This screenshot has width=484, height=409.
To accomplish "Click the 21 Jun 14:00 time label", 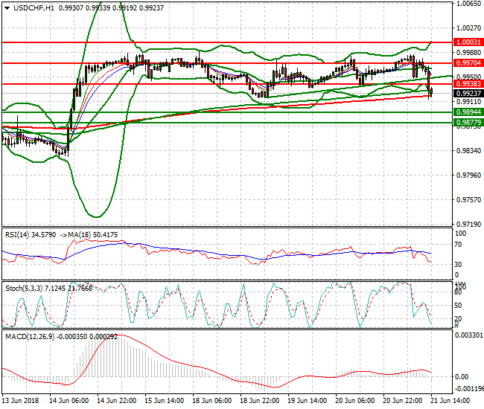I will coord(450,401).
